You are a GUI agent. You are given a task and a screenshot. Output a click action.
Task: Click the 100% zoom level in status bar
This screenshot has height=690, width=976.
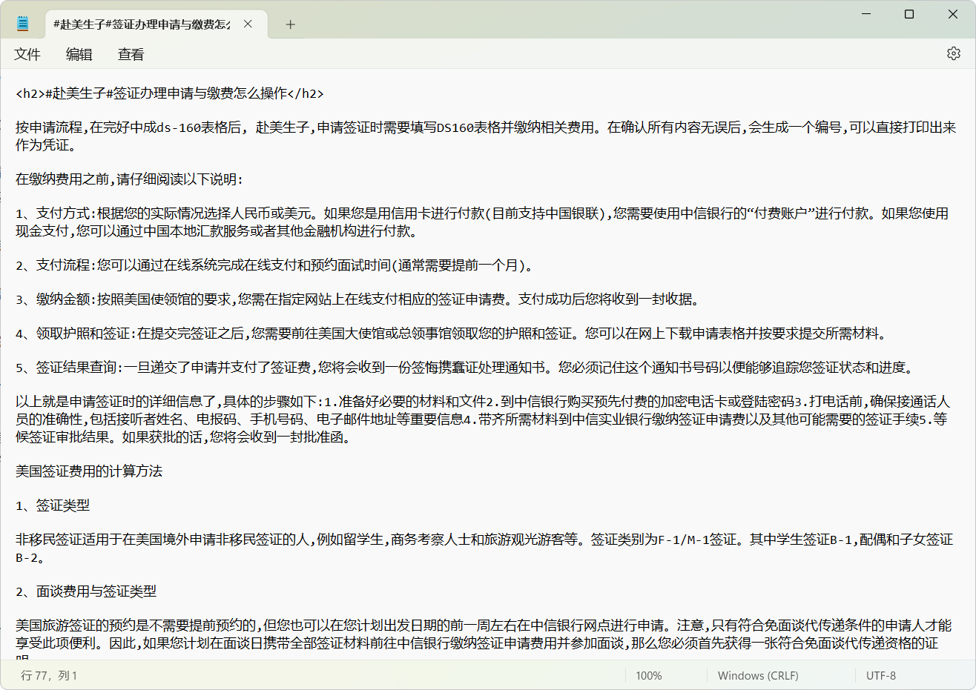pos(649,675)
